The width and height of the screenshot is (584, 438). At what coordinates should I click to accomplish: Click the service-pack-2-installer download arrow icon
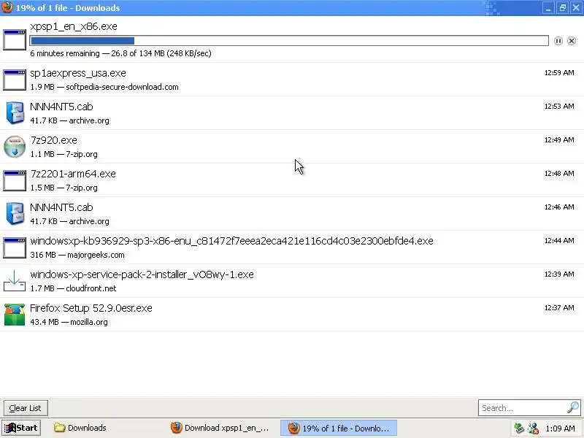click(x=15, y=281)
